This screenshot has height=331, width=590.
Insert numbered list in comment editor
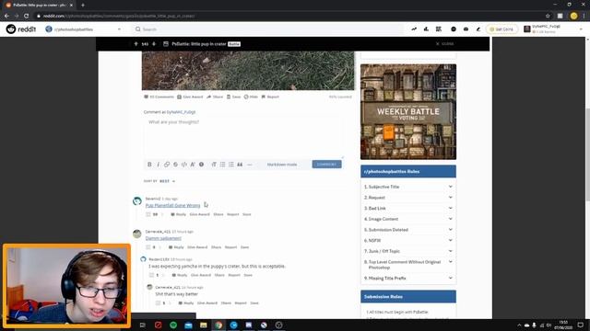pyautogui.click(x=231, y=165)
